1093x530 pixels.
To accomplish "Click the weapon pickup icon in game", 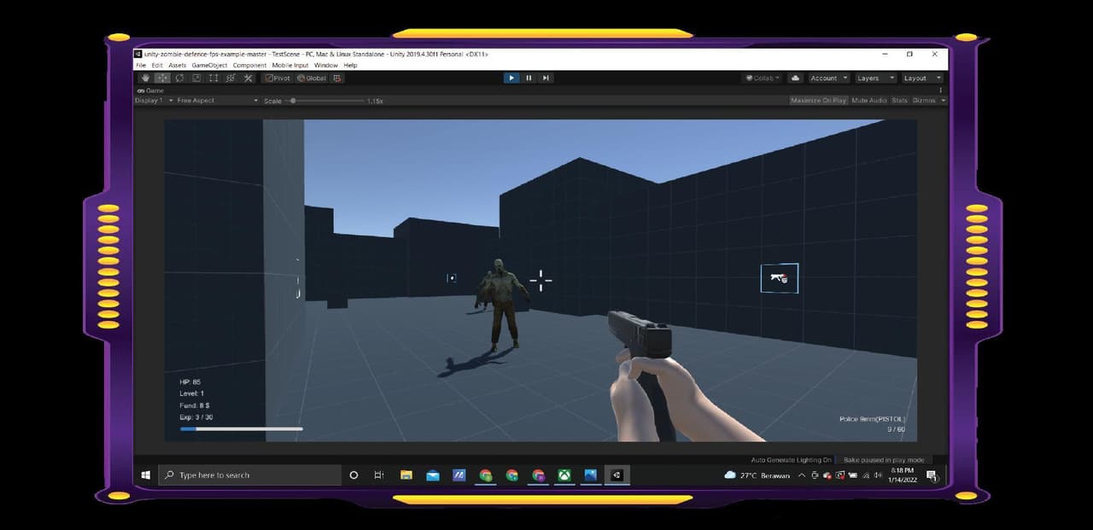I will pos(779,278).
